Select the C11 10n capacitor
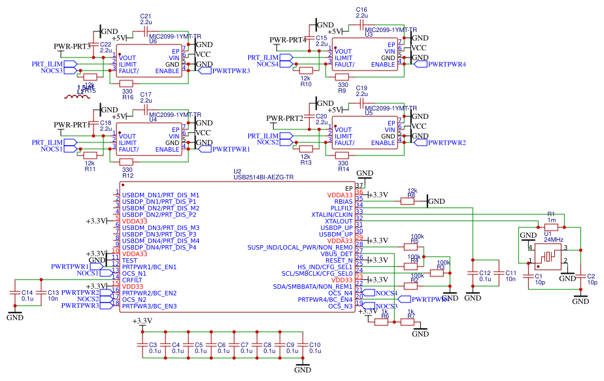Image resolution: width=604 pixels, height=381 pixels. point(499,273)
